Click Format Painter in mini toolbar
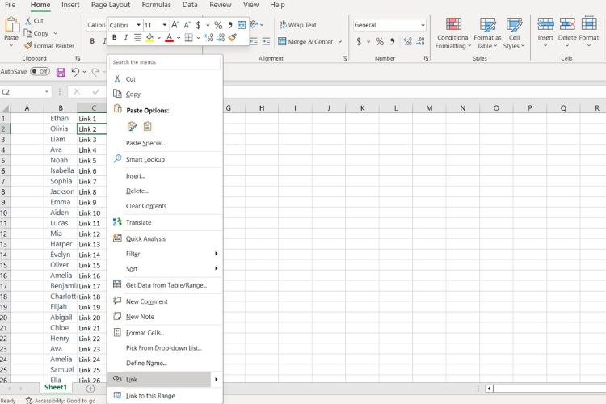The image size is (606, 404). coord(232,37)
